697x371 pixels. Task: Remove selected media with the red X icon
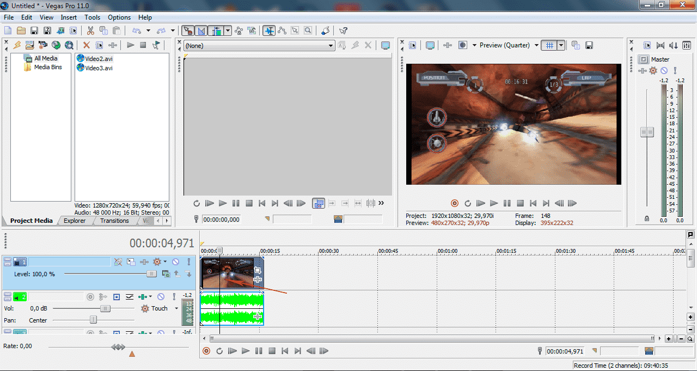pyautogui.click(x=86, y=45)
